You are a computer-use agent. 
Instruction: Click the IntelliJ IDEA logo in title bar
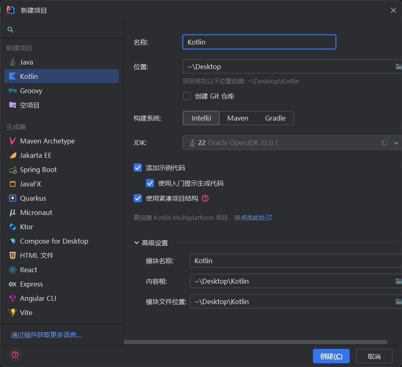[11, 10]
